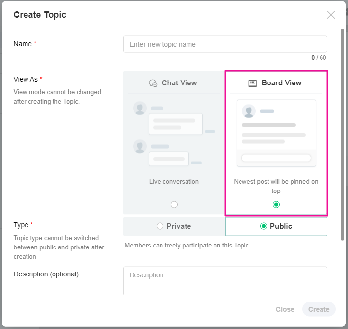Click the X icon to dismiss the Create Topic dialog

[x=331, y=15]
